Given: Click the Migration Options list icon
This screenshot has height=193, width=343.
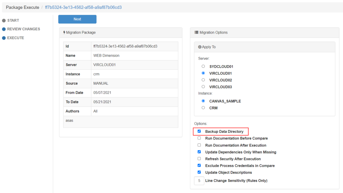Looking at the screenshot, I should click(x=196, y=33).
